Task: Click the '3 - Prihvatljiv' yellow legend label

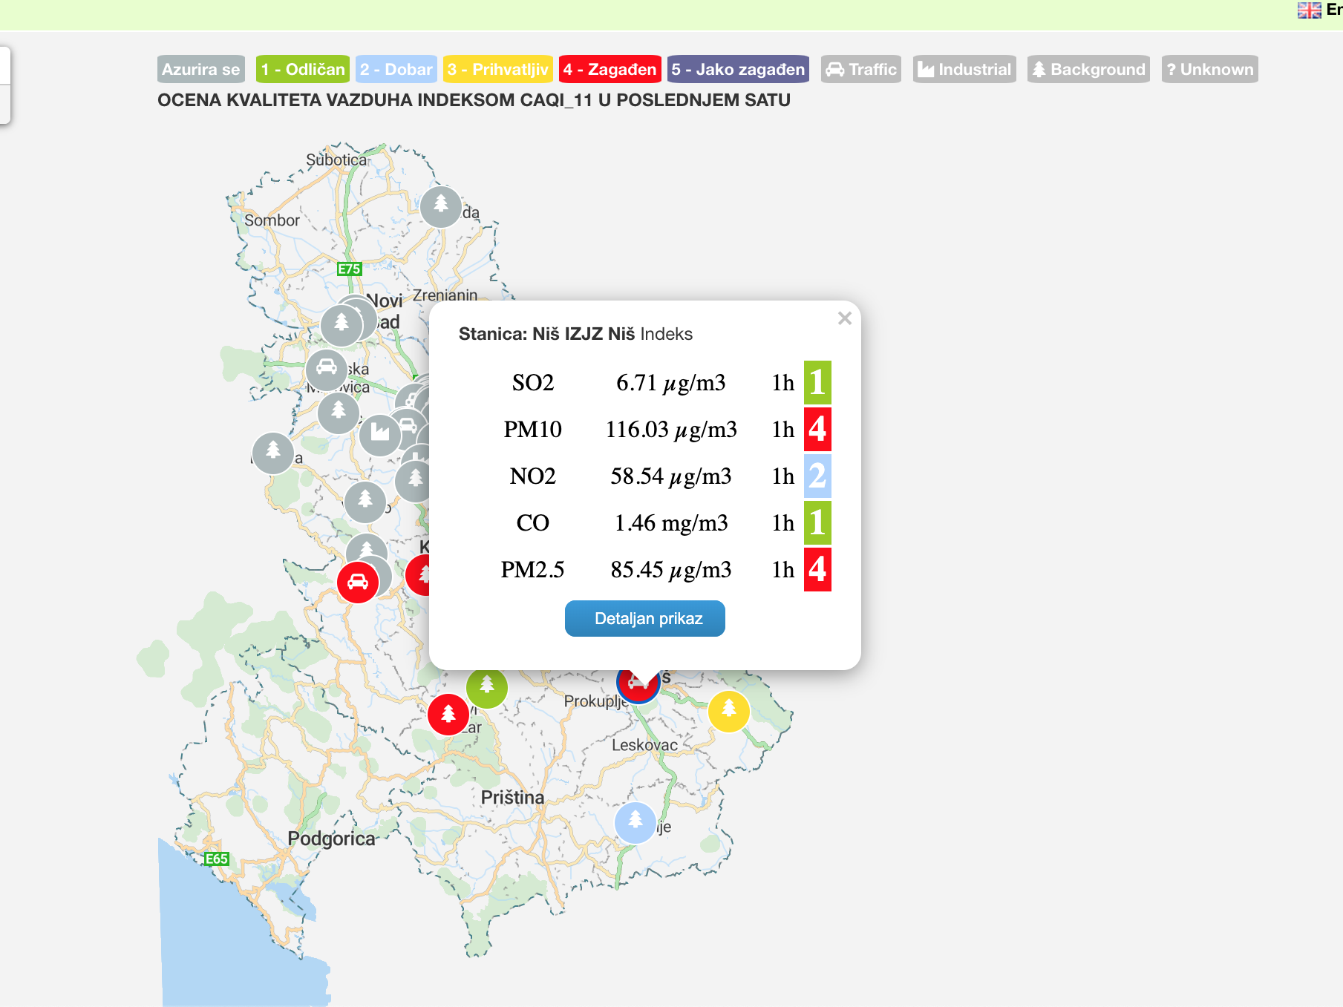Action: pos(497,70)
